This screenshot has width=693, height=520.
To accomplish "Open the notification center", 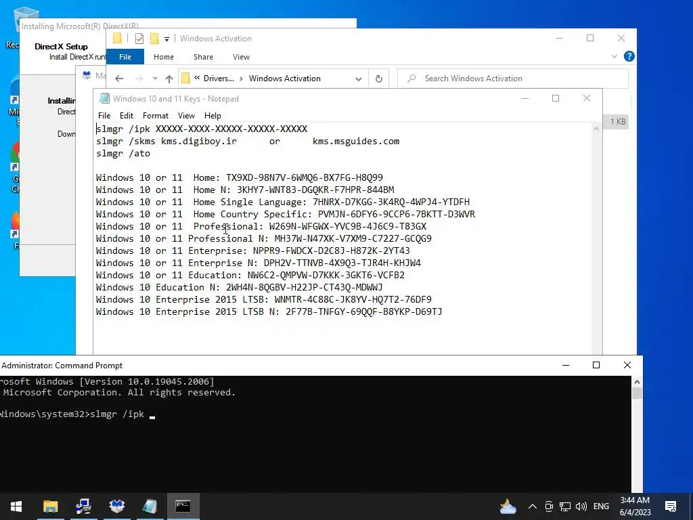I will pyautogui.click(x=671, y=506).
